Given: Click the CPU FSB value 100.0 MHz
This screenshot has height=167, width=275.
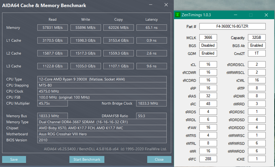Looking at the screenshot, I should (x=102, y=97).
